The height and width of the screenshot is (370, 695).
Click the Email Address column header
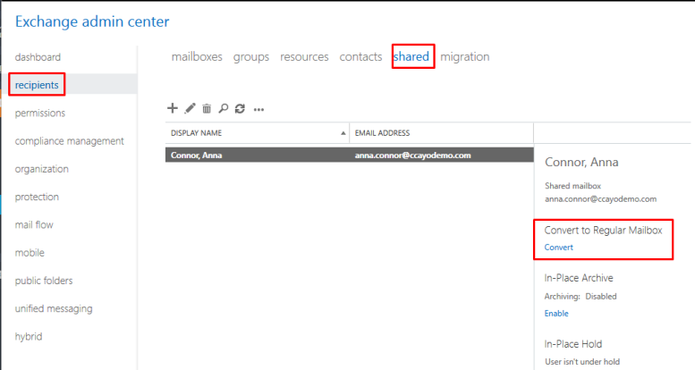tap(441, 133)
